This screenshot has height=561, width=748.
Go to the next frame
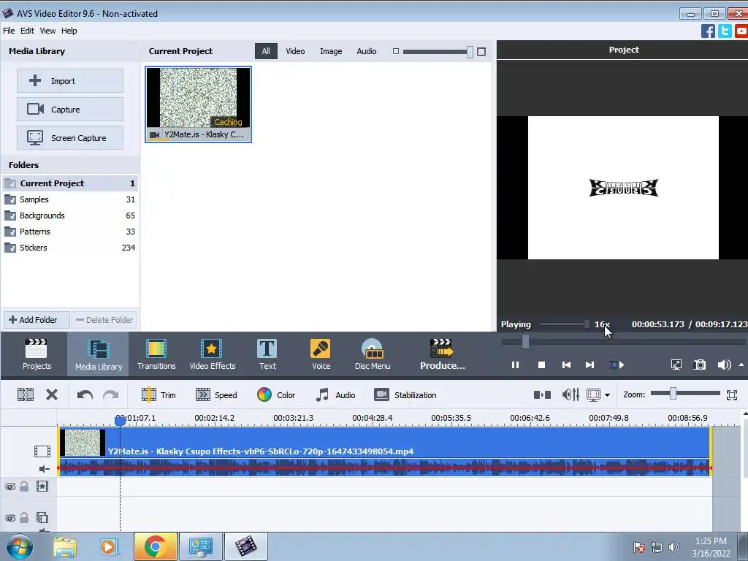pos(590,365)
